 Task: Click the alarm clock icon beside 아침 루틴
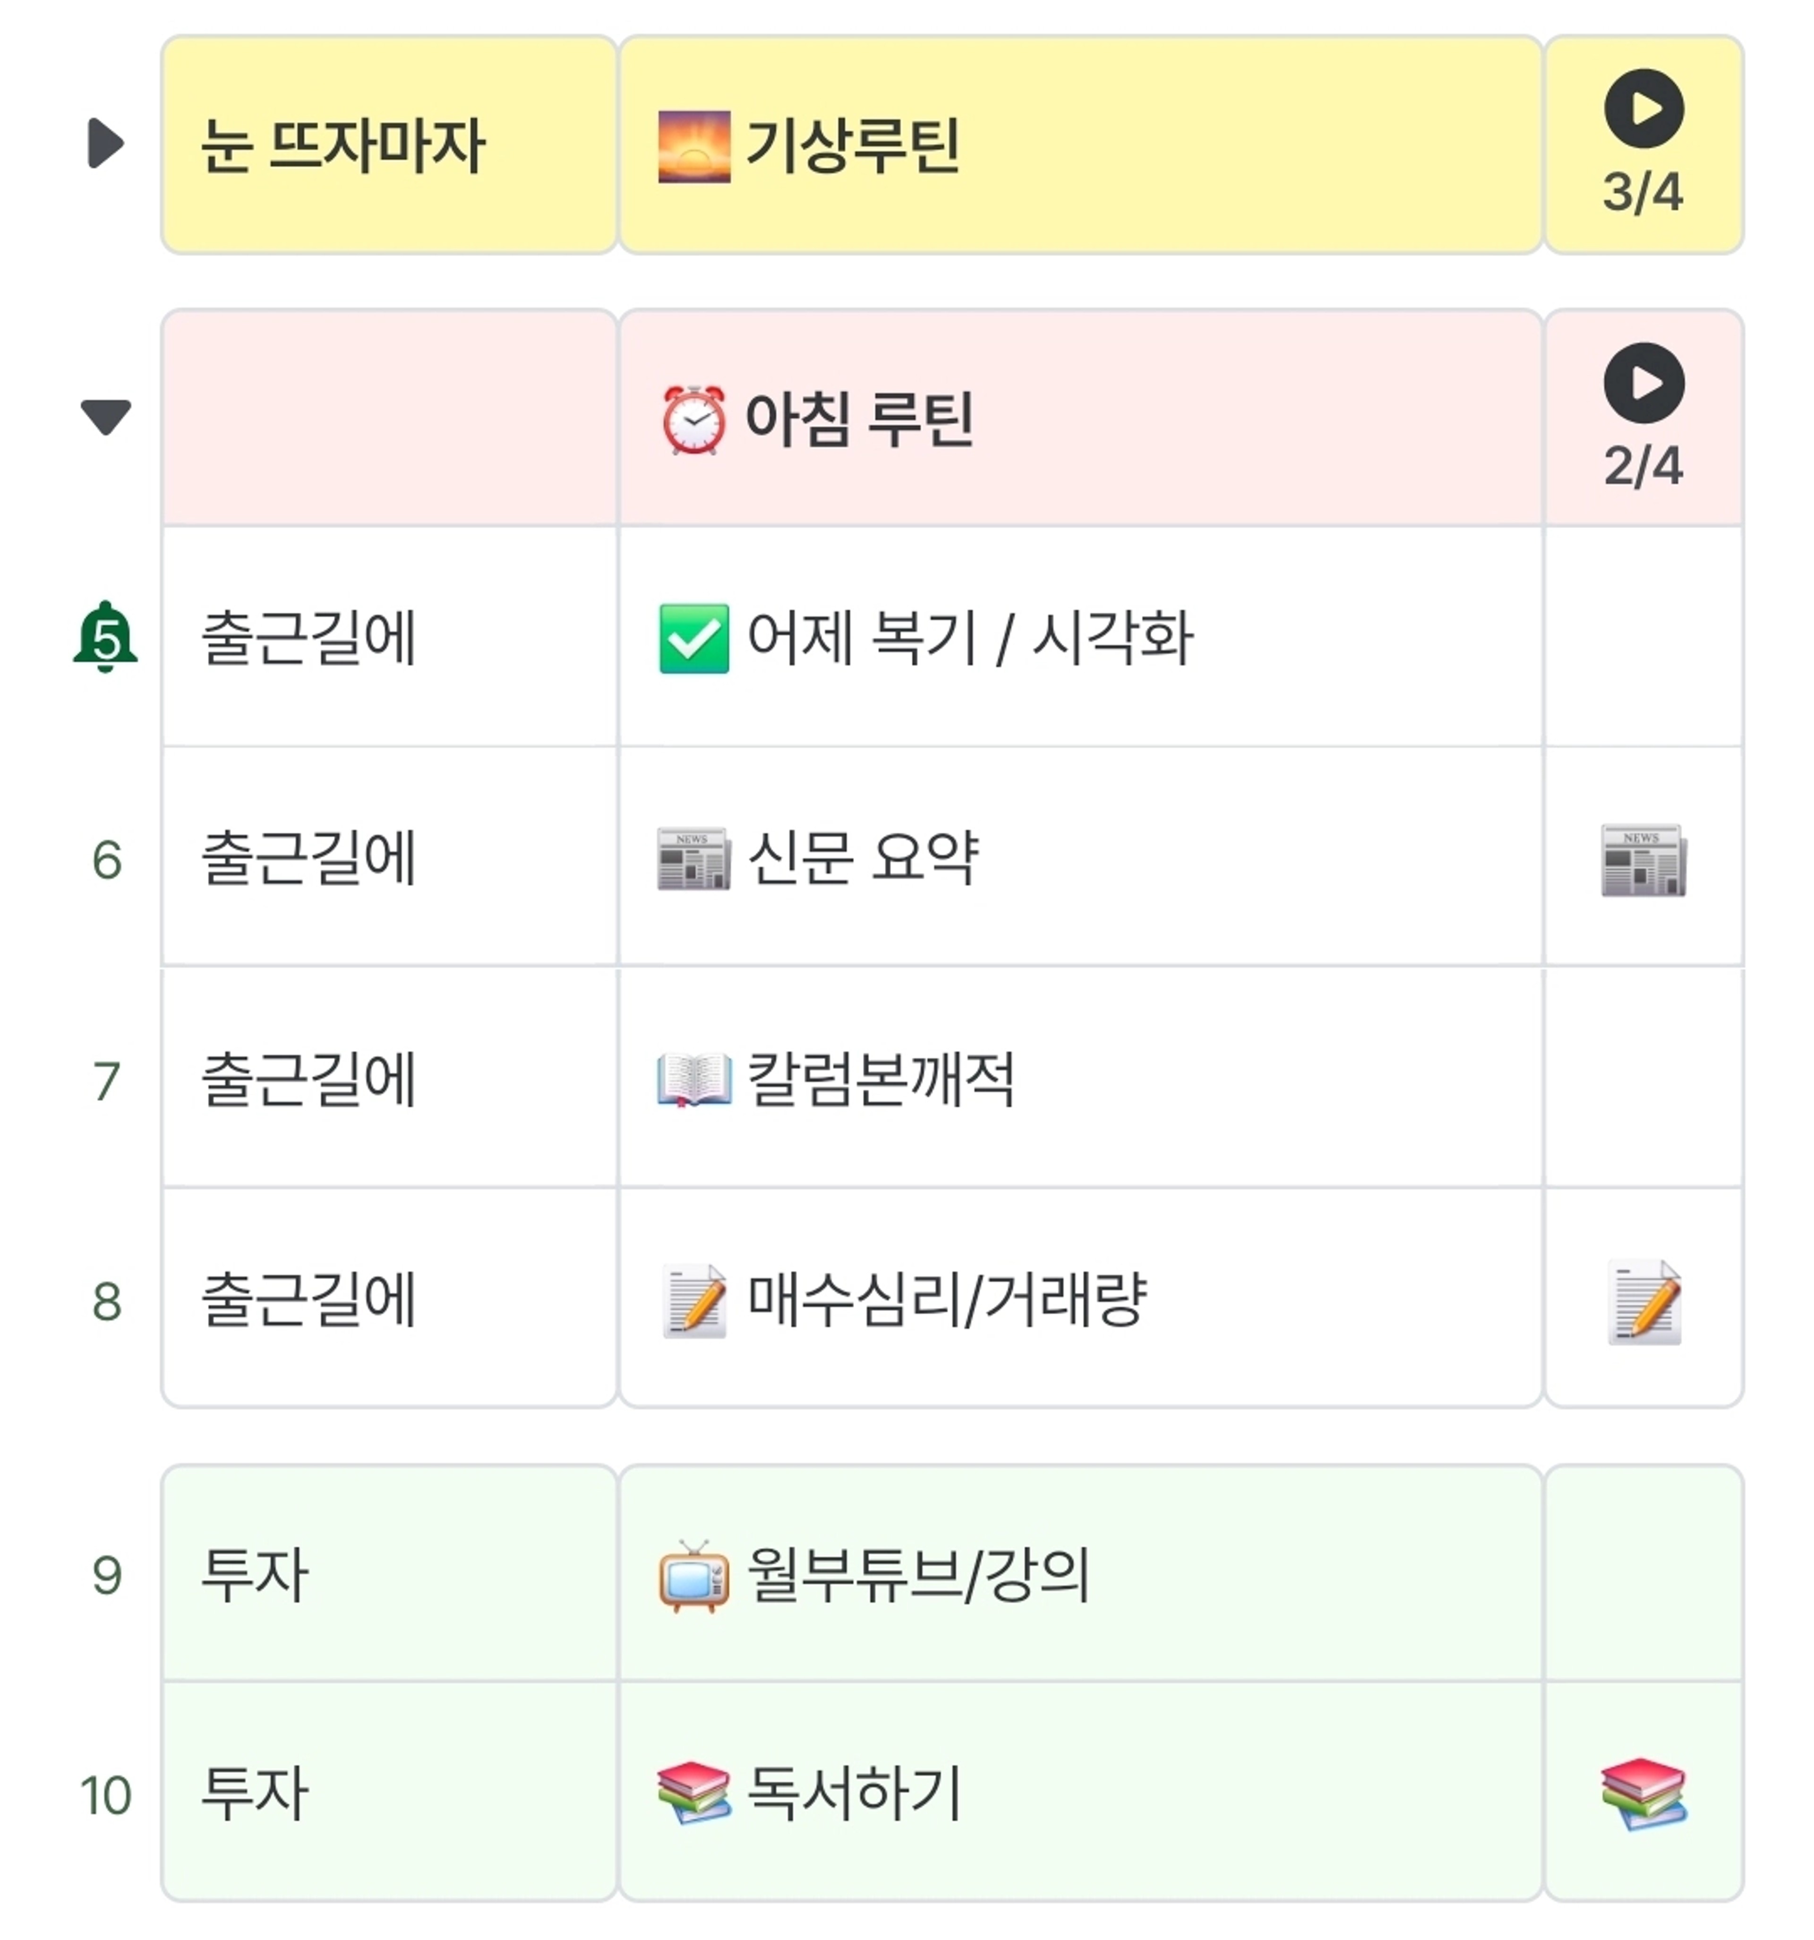(x=693, y=419)
